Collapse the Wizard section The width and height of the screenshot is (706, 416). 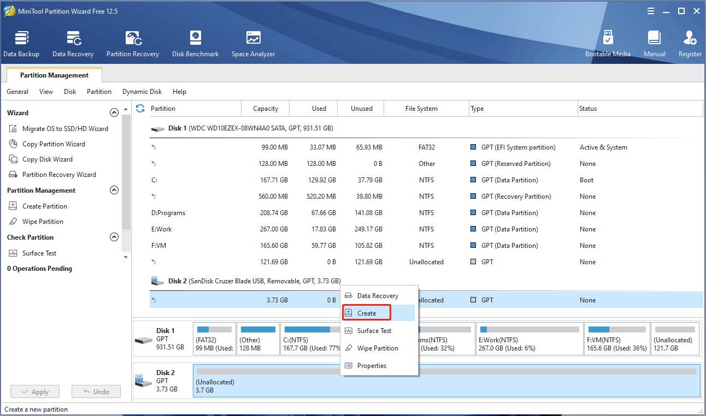pyautogui.click(x=114, y=113)
